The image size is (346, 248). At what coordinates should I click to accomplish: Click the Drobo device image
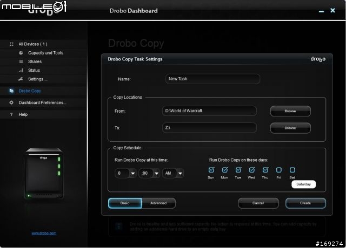(x=44, y=174)
